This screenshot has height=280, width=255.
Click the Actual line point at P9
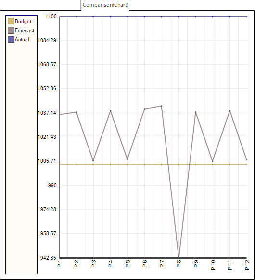click(x=196, y=17)
